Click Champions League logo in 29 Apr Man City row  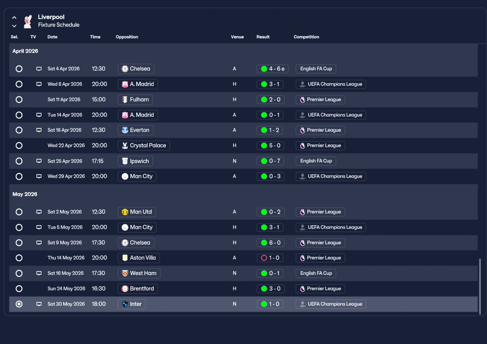[x=302, y=176]
